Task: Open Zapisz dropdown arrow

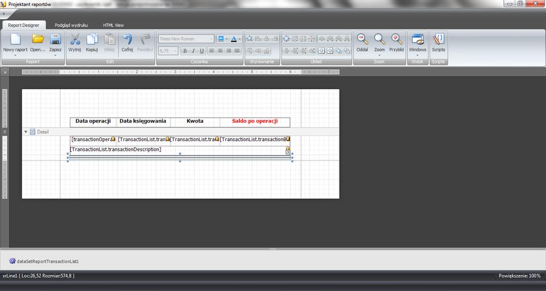Action: [55, 55]
